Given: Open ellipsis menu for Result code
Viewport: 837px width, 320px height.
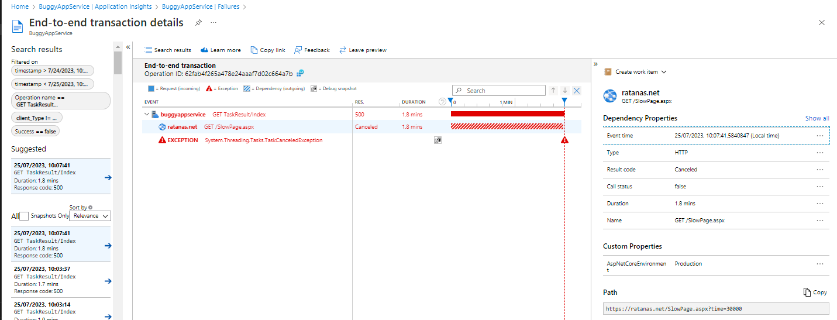Looking at the screenshot, I should pos(820,170).
